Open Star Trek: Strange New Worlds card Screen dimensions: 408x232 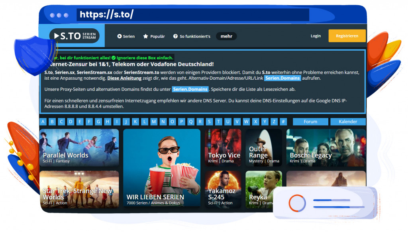[79, 190]
